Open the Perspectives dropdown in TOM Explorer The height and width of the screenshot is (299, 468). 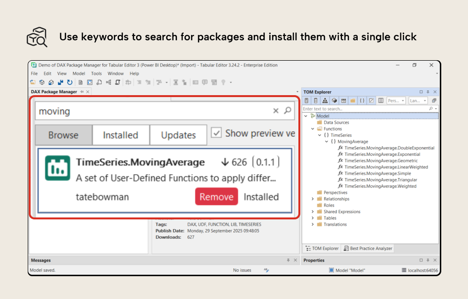[x=398, y=100]
